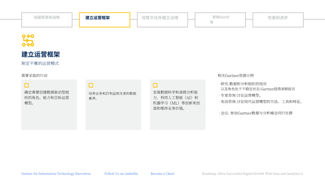Image resolution: width=325 pixels, height=183 pixels.
Task: Click the heading 相关Gartner资源示例
Action: coord(236,76)
